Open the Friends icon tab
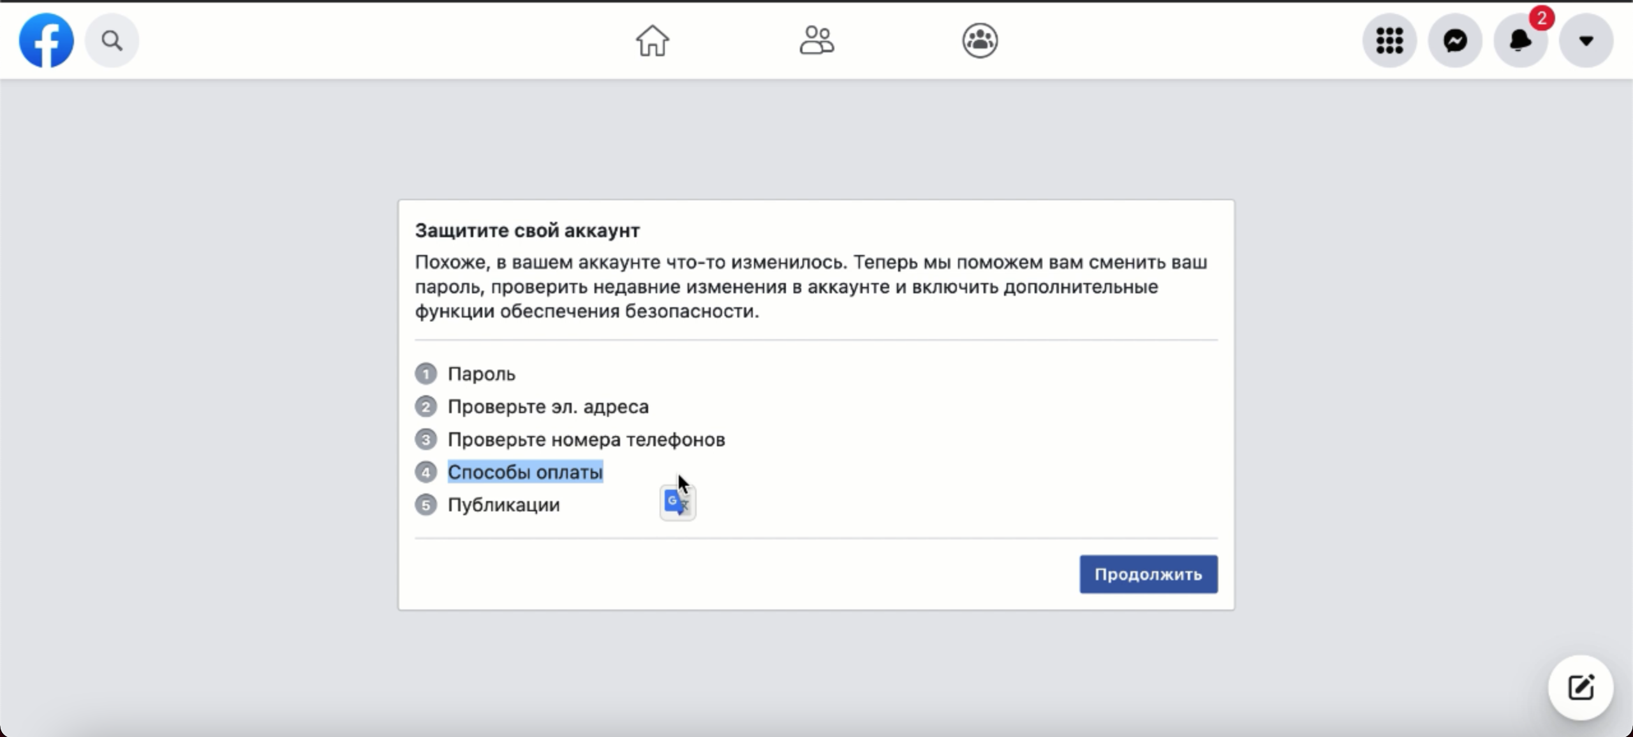Screen dimensions: 1633x737 (816, 41)
